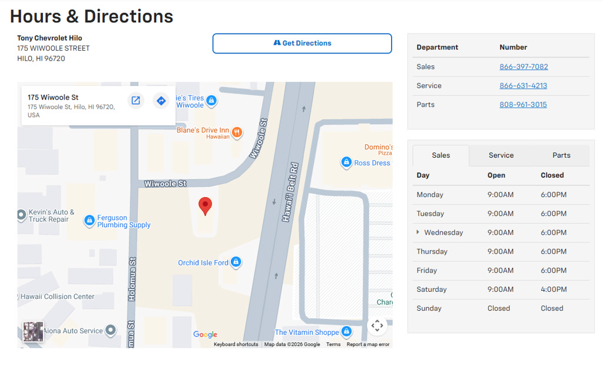603x366 pixels.
Task: Toggle map camera controls icon
Action: [377, 325]
